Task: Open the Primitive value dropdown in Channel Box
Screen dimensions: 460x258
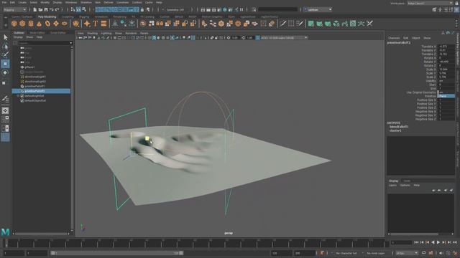Action: pyautogui.click(x=446, y=96)
